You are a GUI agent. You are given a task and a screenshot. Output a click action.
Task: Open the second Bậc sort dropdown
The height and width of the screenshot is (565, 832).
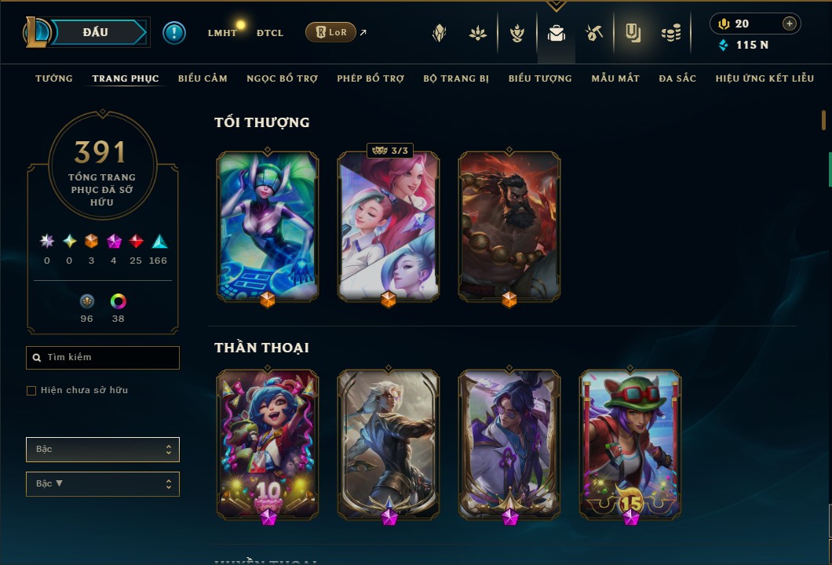point(102,484)
